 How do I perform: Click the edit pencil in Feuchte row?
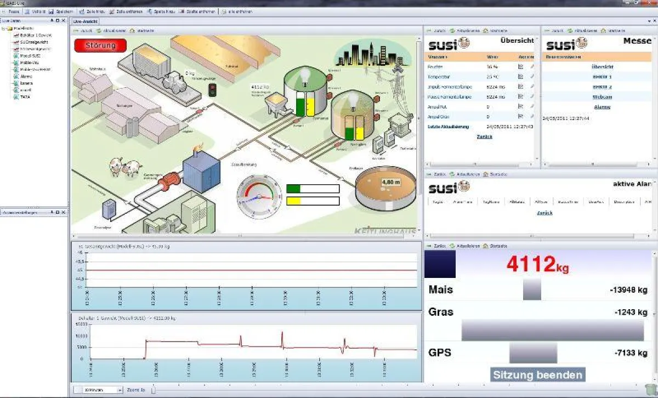tap(531, 66)
